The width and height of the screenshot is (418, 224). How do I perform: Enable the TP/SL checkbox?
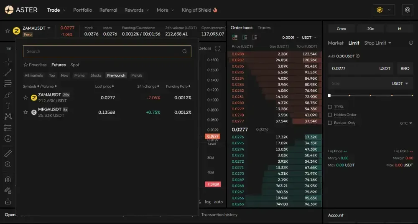coord(330,107)
